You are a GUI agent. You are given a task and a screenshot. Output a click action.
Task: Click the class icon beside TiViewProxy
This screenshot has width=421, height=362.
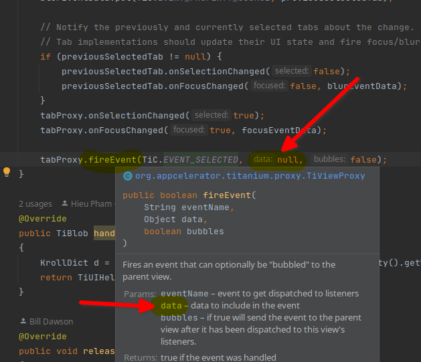[128, 176]
